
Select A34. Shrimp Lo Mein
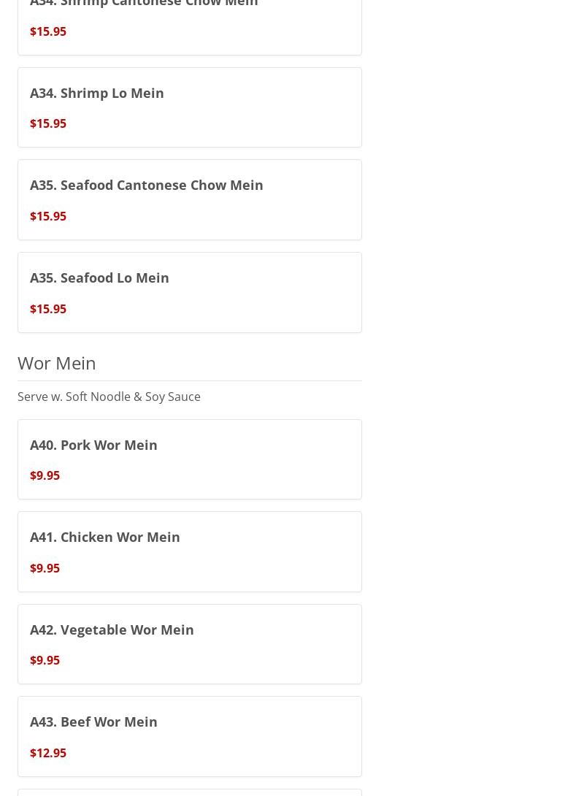point(97,93)
